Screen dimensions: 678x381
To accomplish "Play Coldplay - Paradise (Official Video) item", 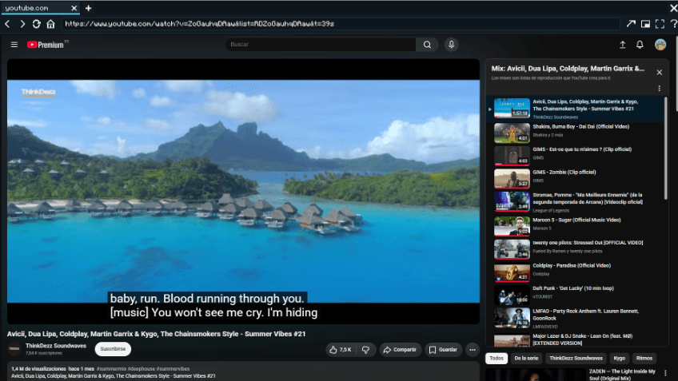I will coord(575,272).
